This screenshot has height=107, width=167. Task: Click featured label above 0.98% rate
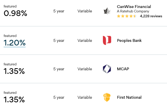tap(10, 6)
